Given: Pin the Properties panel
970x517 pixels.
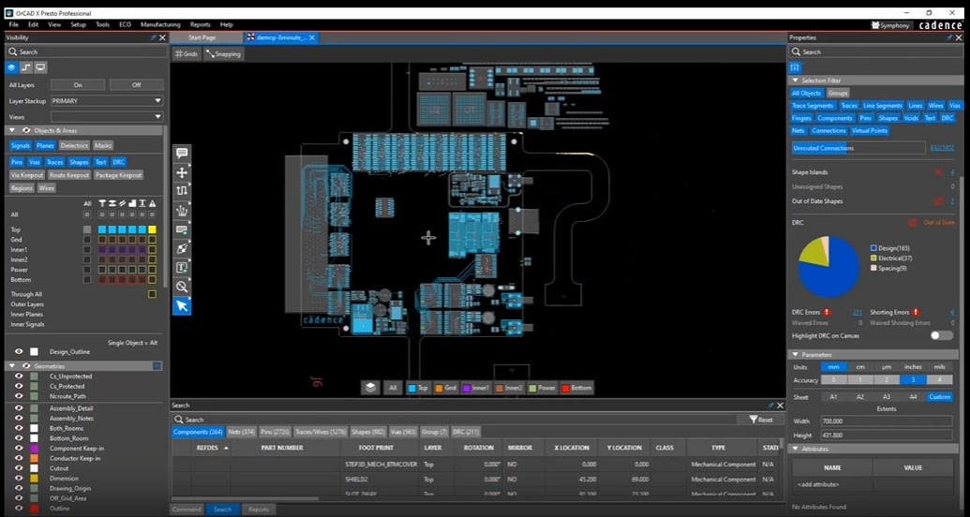Looking at the screenshot, I should pos(949,37).
